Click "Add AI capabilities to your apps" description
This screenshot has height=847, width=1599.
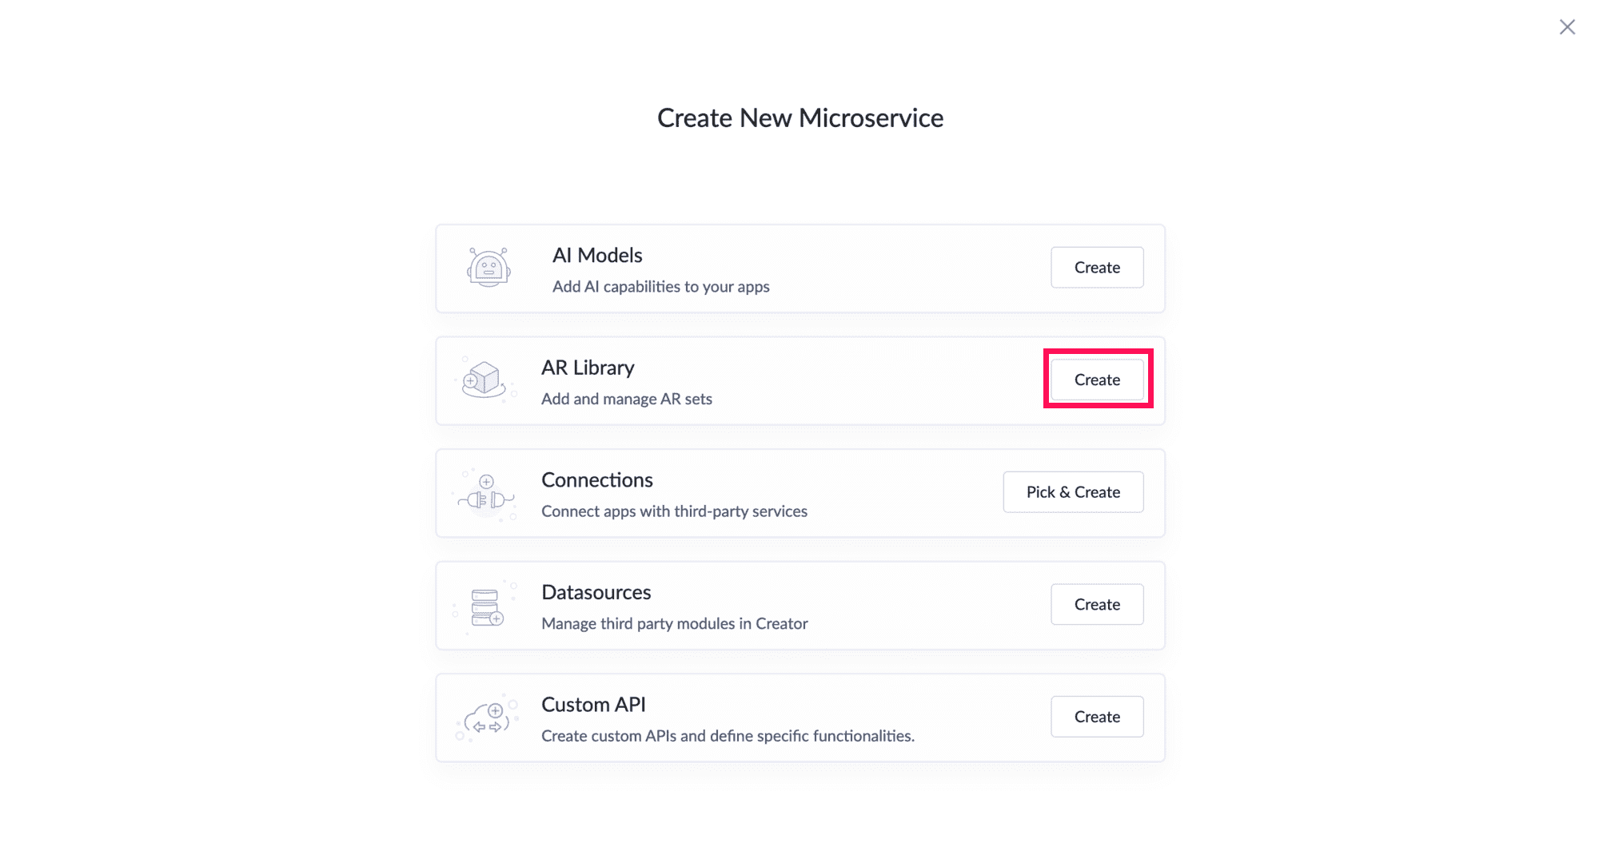pos(660,287)
